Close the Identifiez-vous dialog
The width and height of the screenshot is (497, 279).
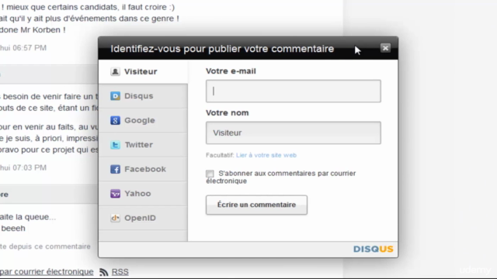pos(385,48)
